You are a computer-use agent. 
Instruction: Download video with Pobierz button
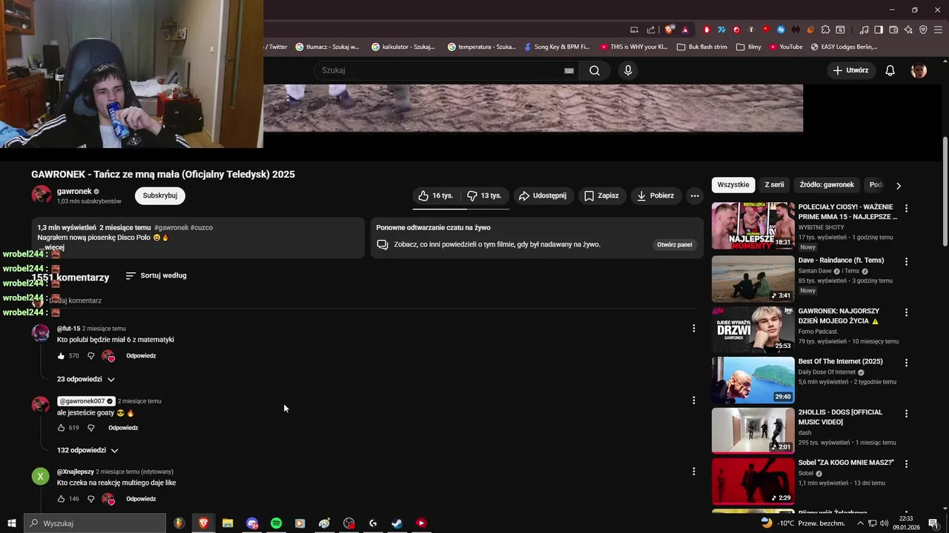click(x=655, y=195)
